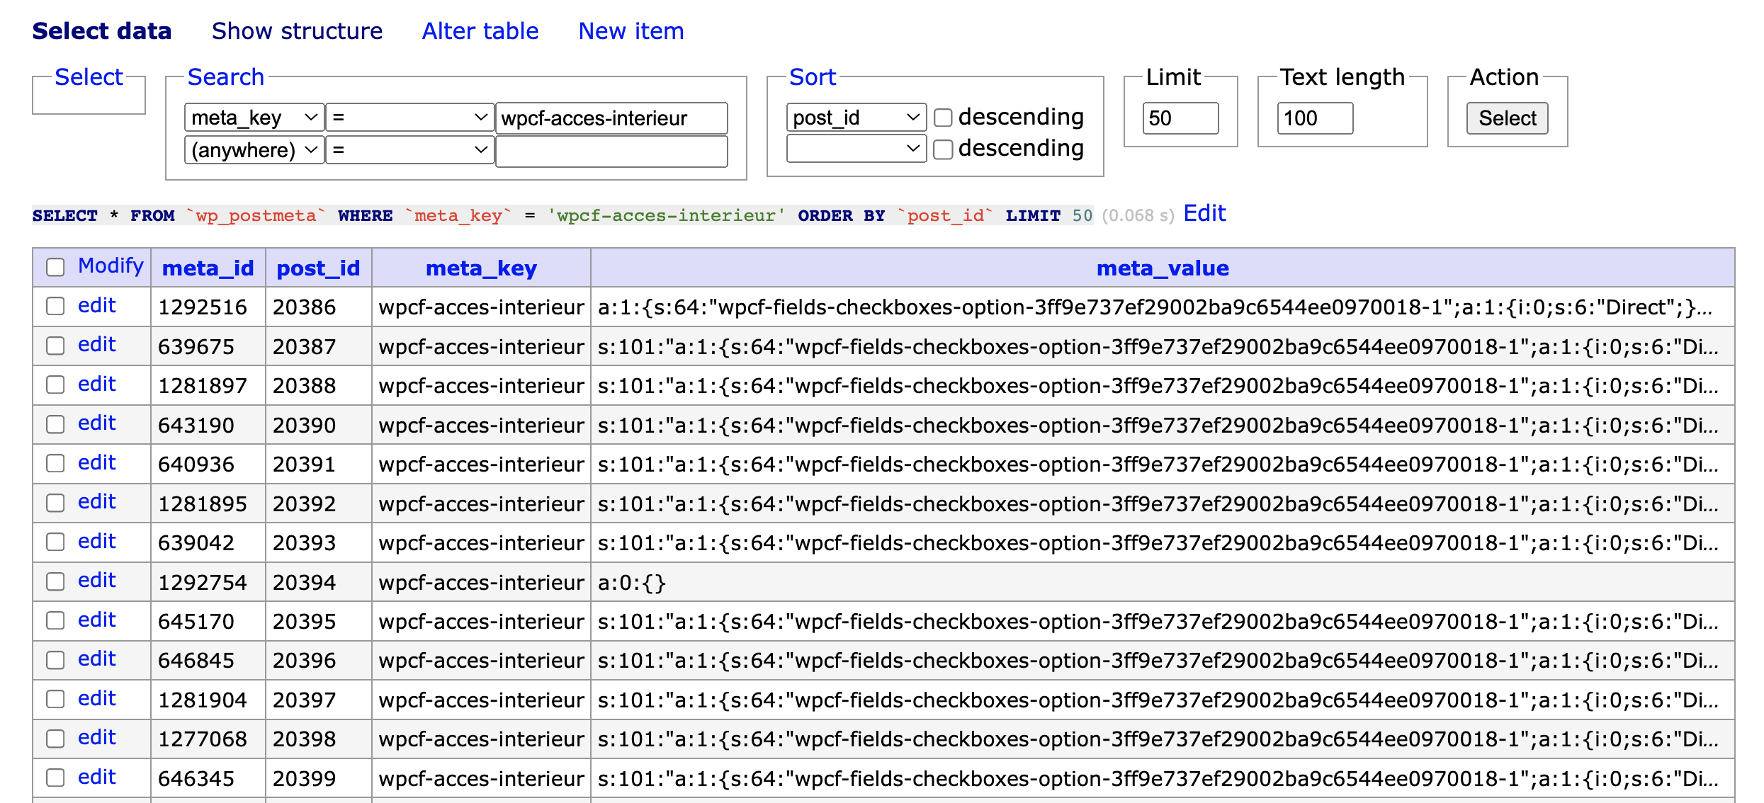Click the Search fieldset legend
Image resolution: width=1764 pixels, height=803 pixels.
click(225, 77)
